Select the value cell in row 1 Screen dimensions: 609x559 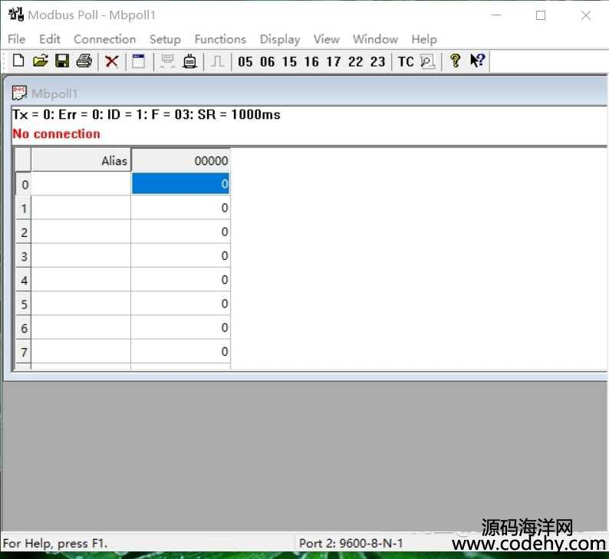(180, 208)
